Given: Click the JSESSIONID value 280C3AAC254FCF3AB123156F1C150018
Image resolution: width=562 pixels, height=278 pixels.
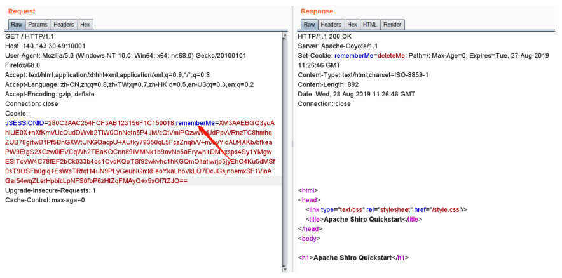Looking at the screenshot, I should [x=111, y=123].
